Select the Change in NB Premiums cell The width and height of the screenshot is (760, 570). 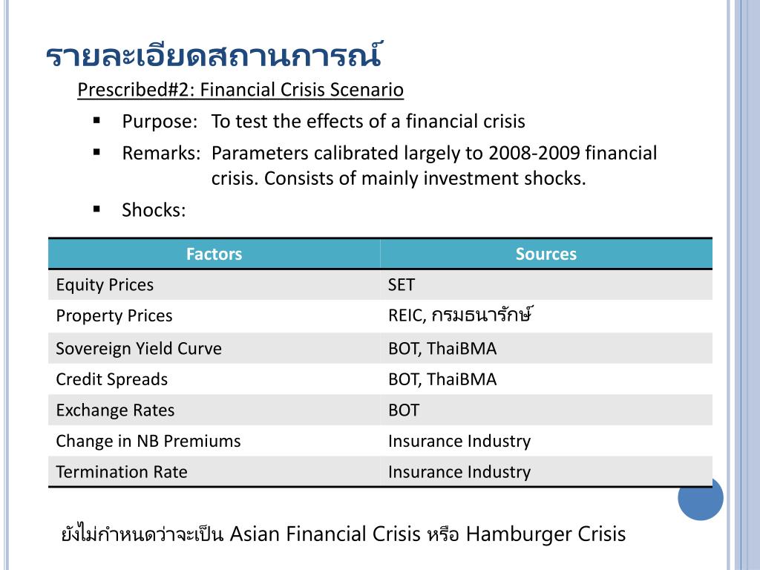pos(148,441)
